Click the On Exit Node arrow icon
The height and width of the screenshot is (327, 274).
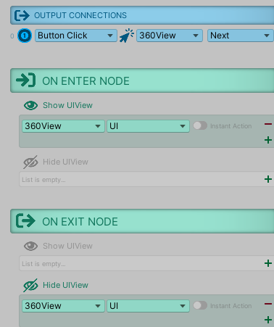(x=25, y=220)
